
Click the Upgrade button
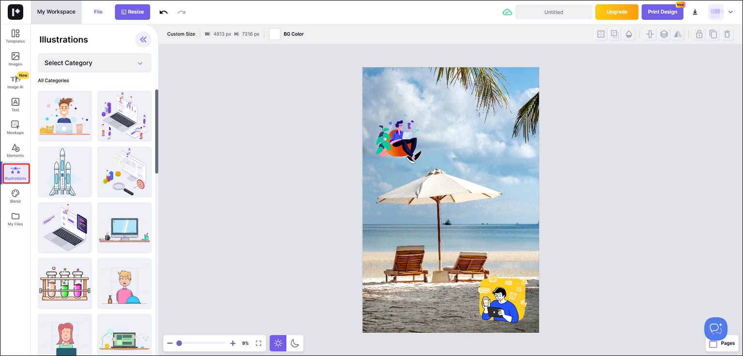[x=616, y=12]
